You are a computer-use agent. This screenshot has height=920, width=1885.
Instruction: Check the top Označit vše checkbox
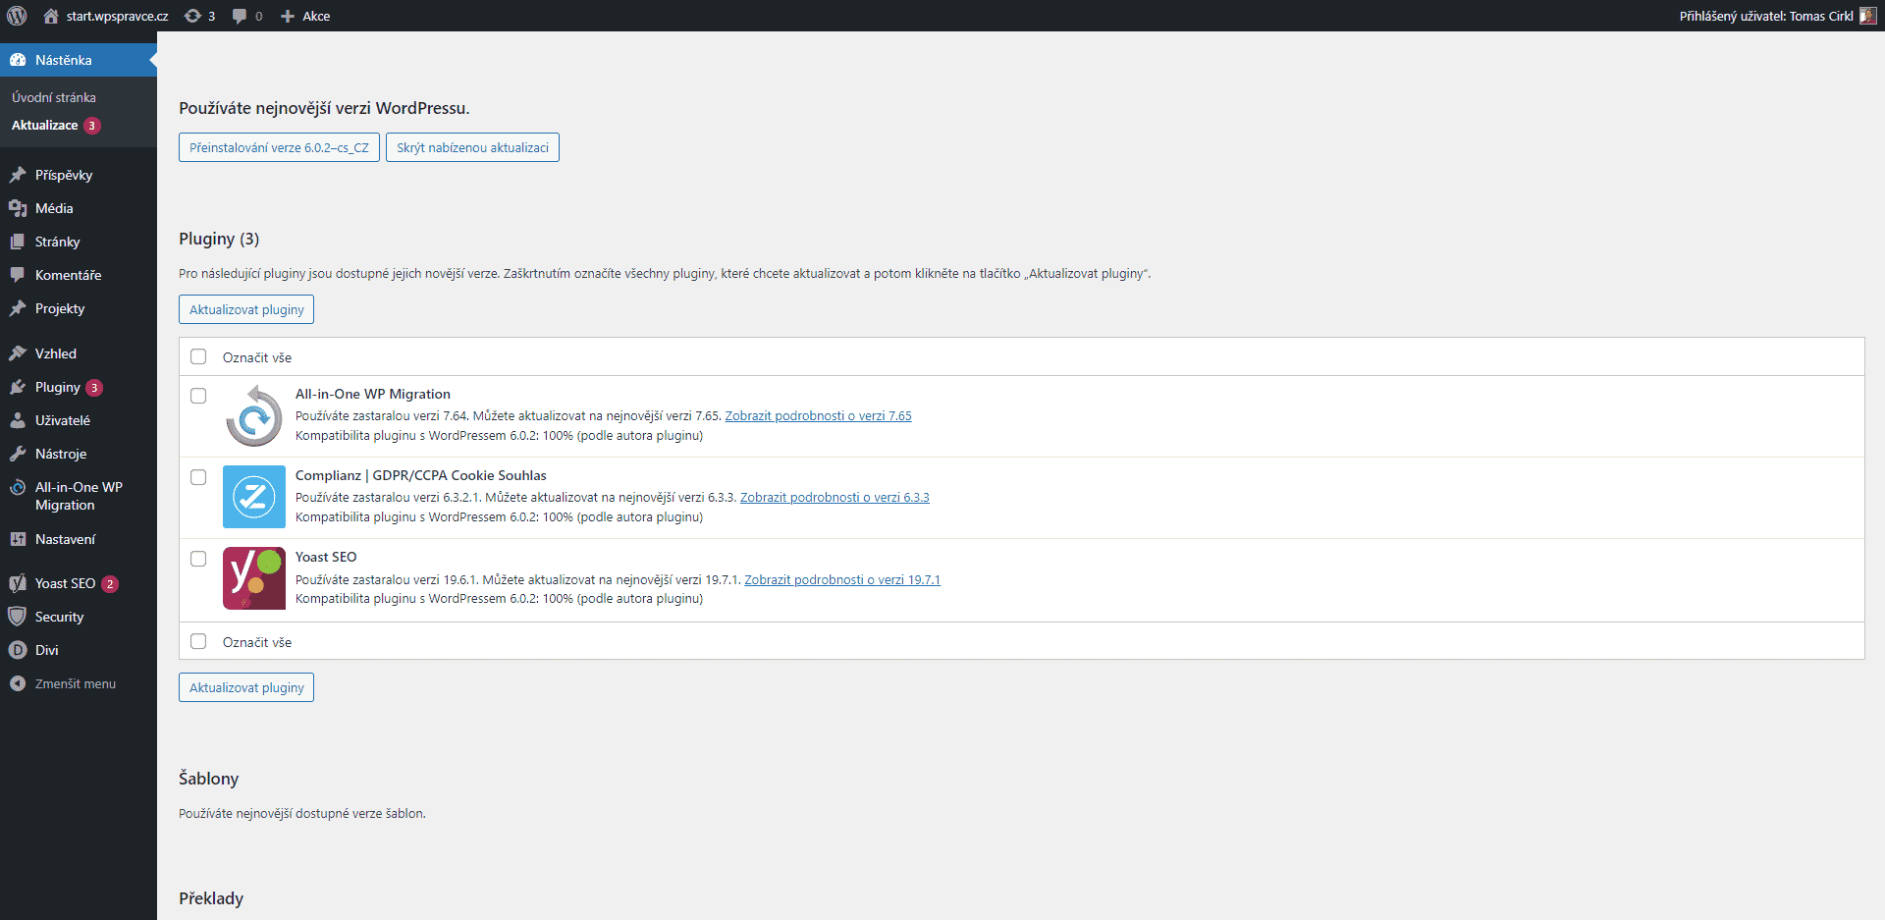pyautogui.click(x=198, y=356)
